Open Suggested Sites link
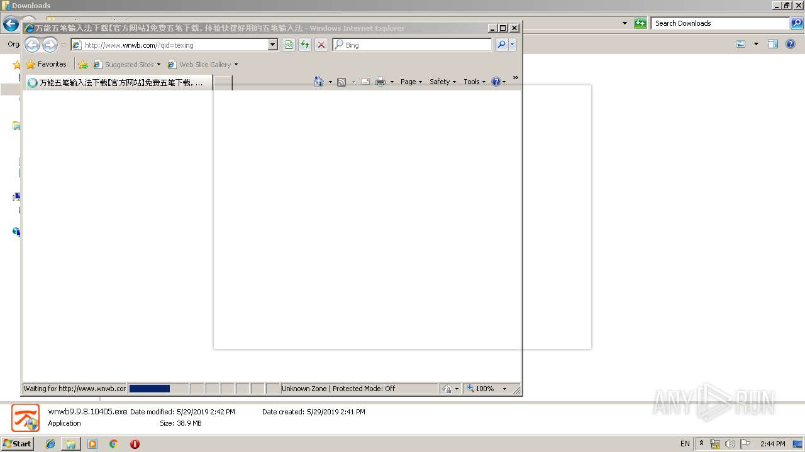The height and width of the screenshot is (452, 805). (126, 65)
